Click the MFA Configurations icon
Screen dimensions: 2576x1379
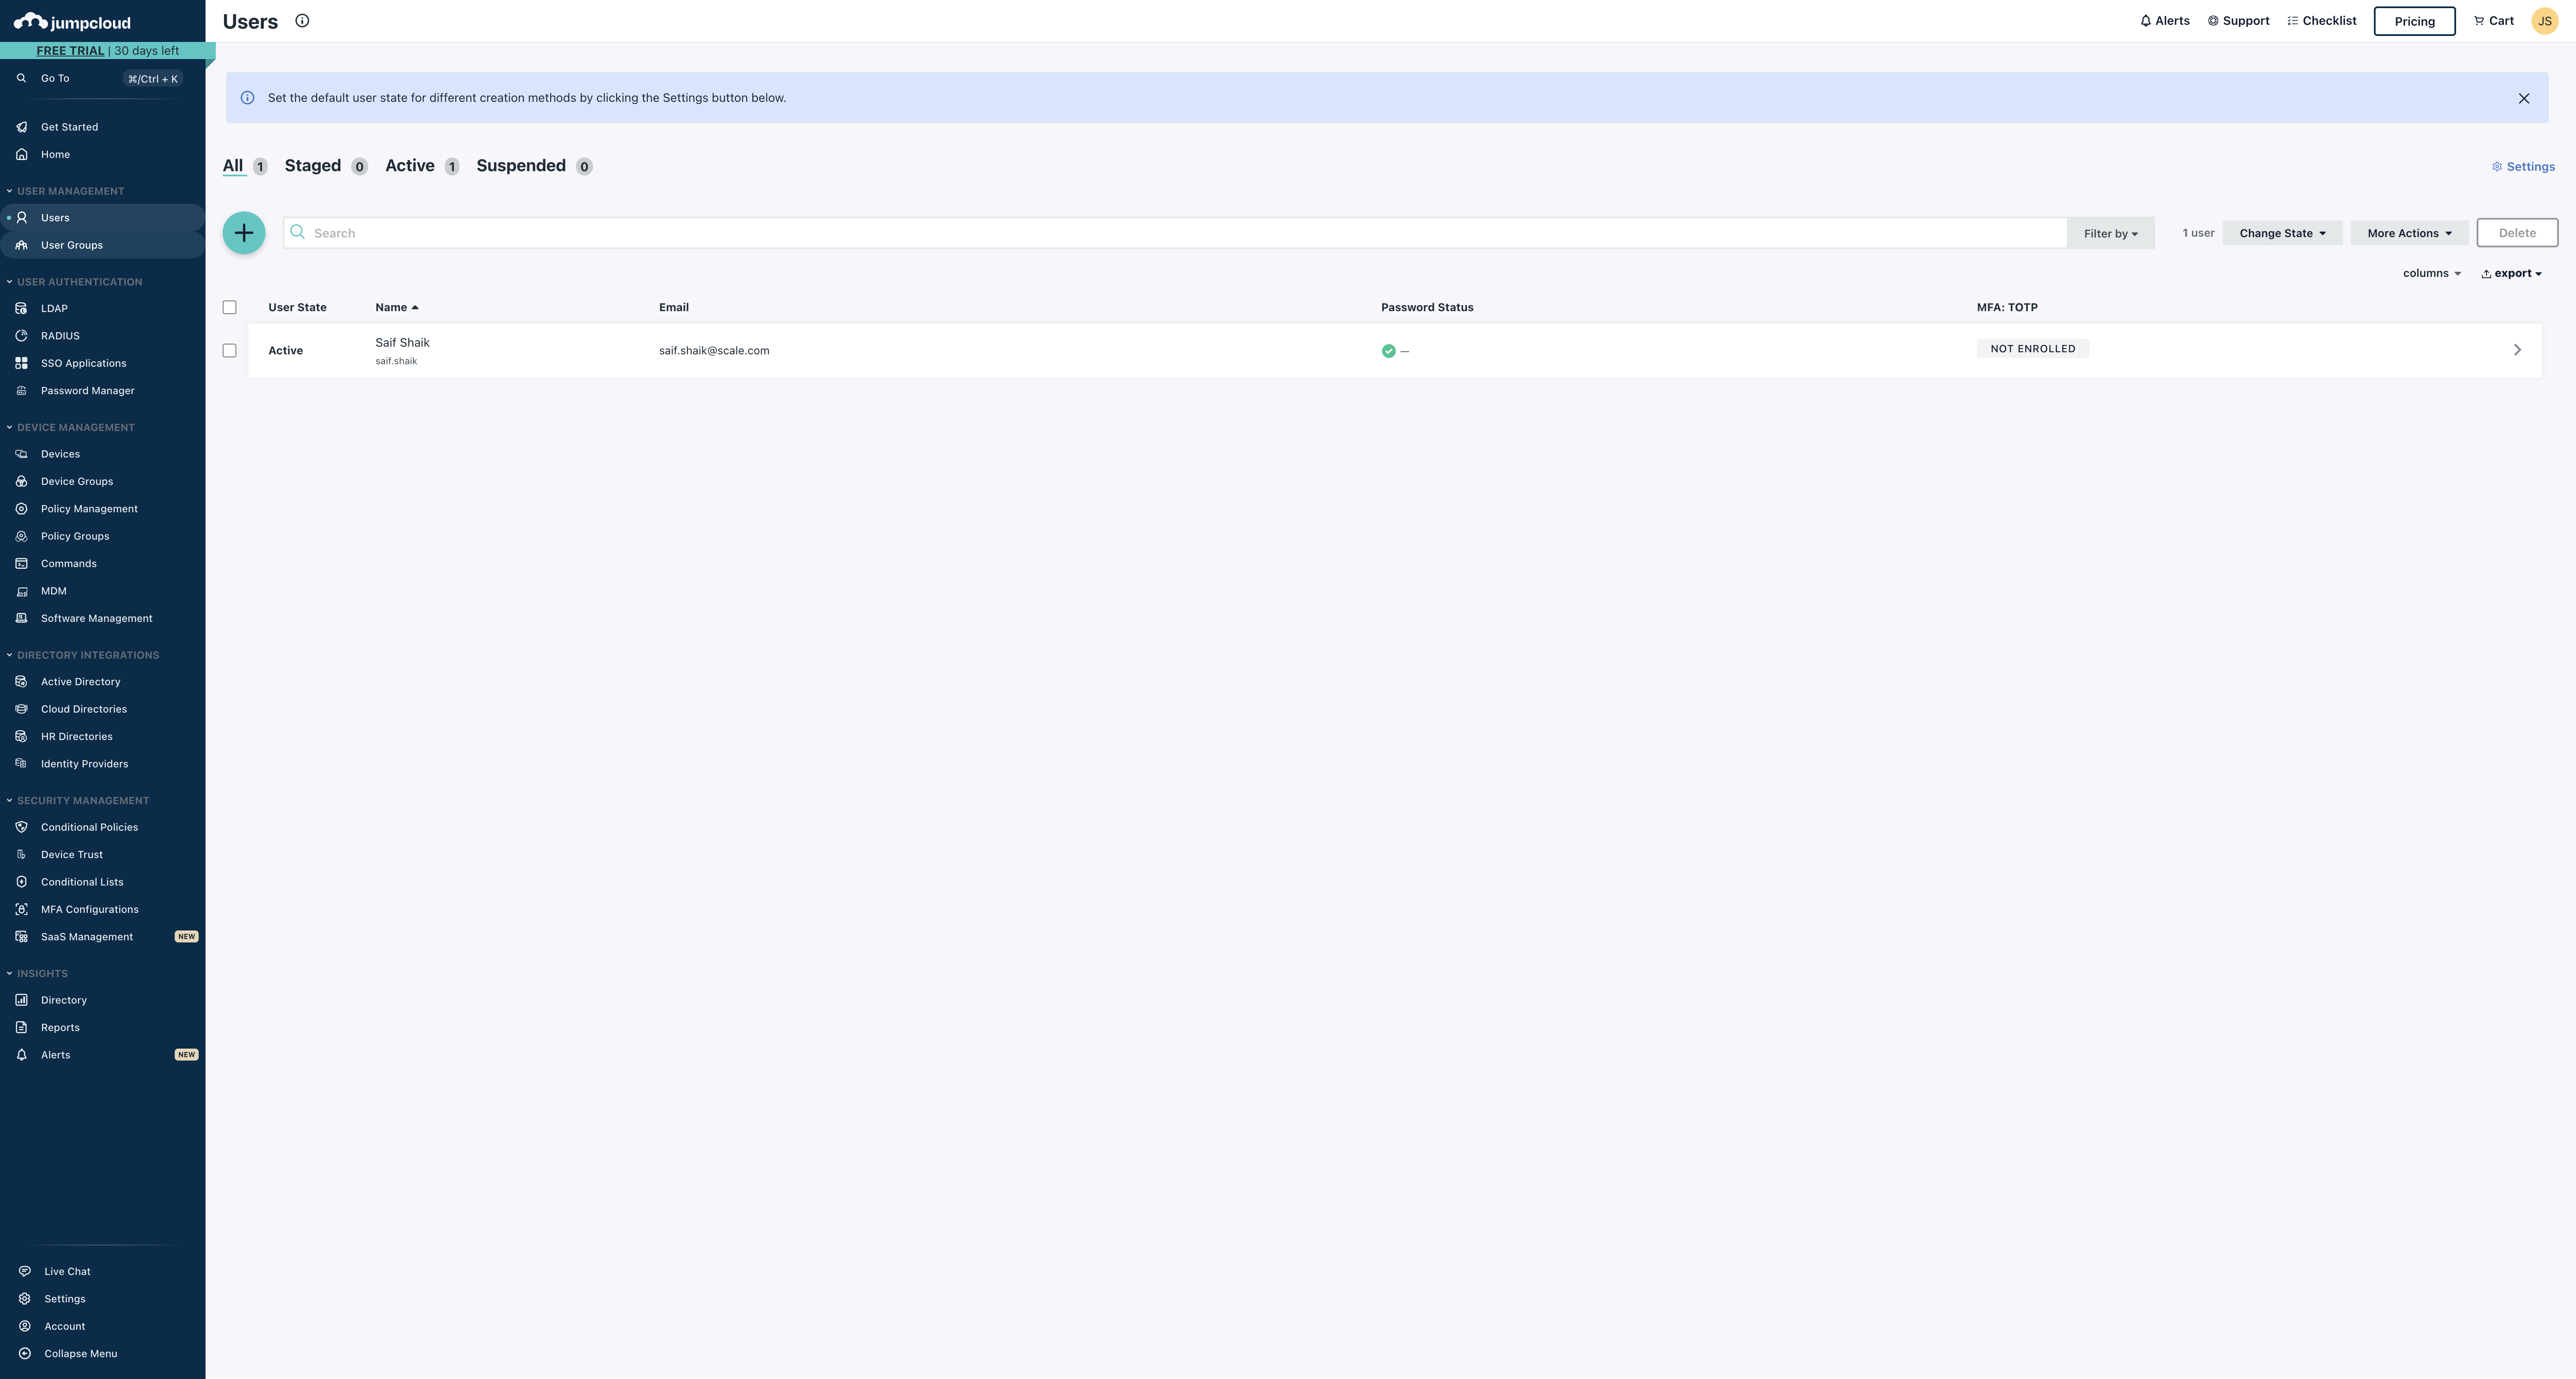click(21, 909)
